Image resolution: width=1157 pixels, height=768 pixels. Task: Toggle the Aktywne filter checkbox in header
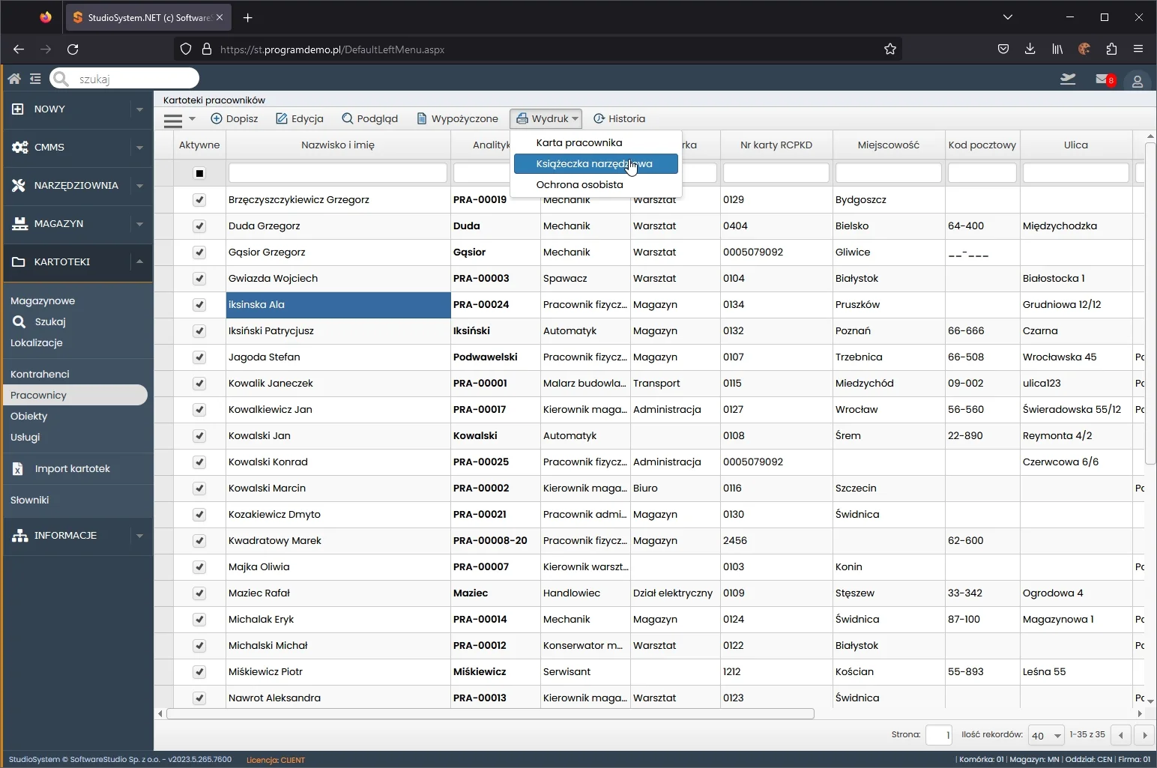click(199, 173)
